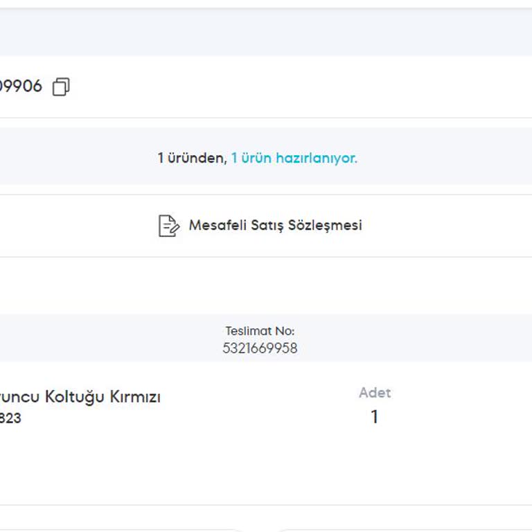Click the contract document icon

coord(168,226)
